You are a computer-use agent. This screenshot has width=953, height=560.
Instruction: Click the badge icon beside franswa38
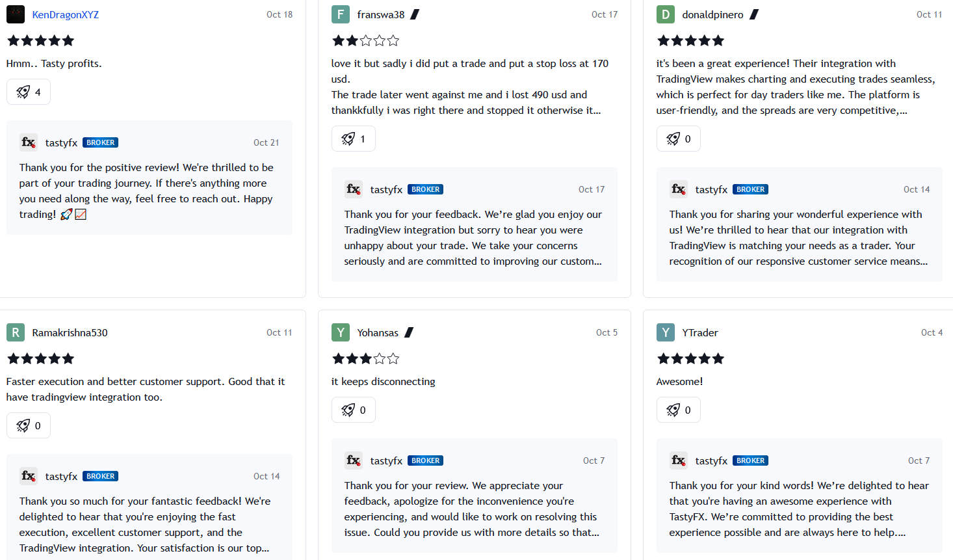(415, 14)
